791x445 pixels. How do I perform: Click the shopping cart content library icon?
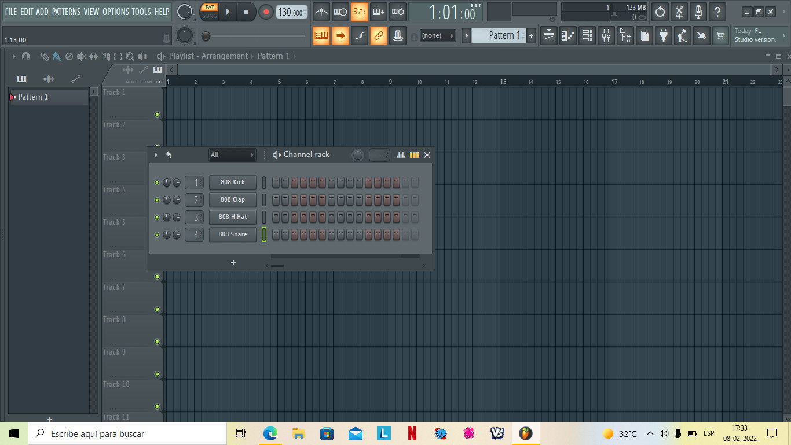[720, 36]
